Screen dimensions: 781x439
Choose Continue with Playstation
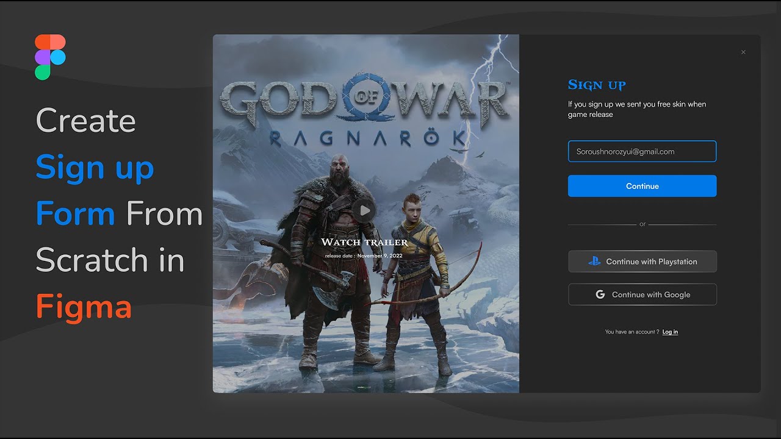[642, 262]
